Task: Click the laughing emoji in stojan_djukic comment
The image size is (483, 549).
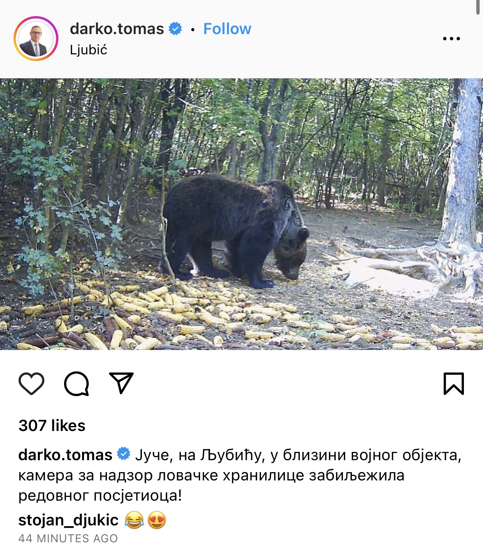Action: 134,520
